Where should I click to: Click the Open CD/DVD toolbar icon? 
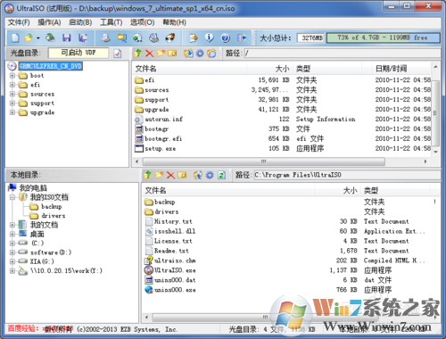click(x=50, y=37)
